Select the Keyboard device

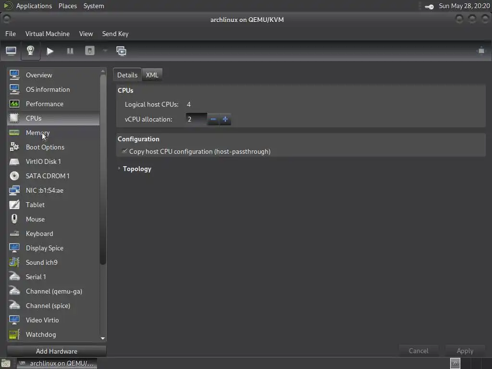(x=53, y=234)
